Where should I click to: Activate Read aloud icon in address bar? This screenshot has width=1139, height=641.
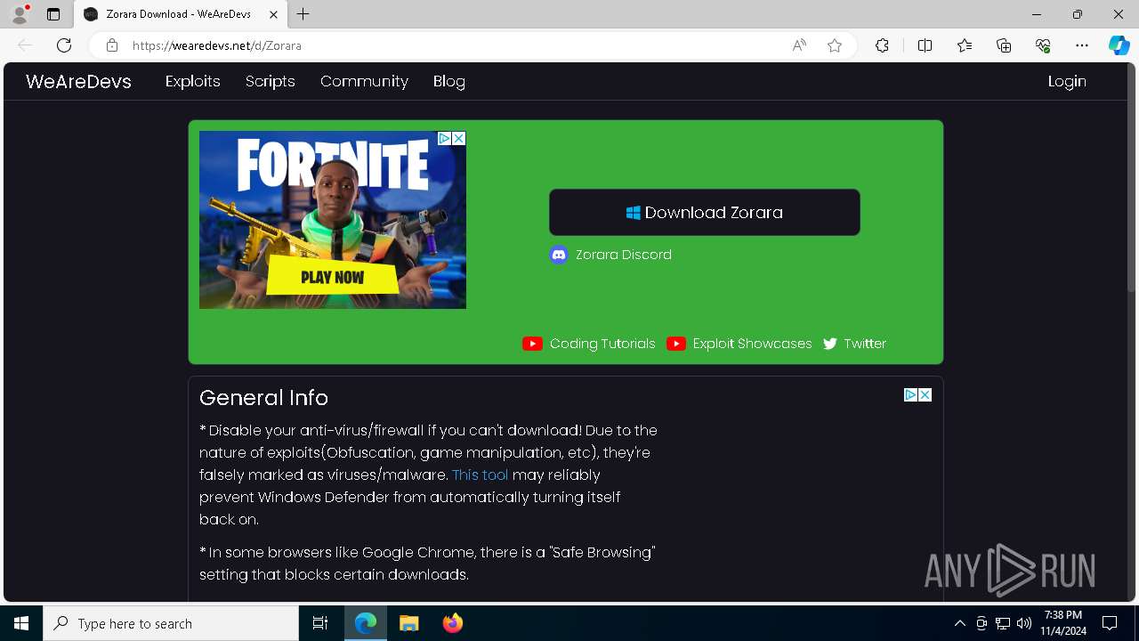pos(799,45)
